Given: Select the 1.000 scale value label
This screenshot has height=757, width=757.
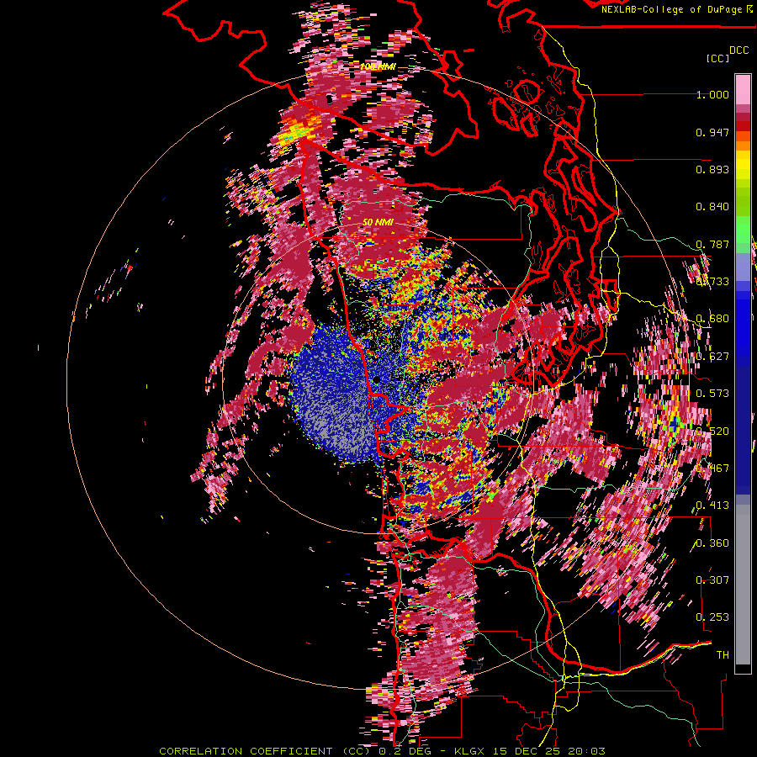Looking at the screenshot, I should click(x=712, y=94).
